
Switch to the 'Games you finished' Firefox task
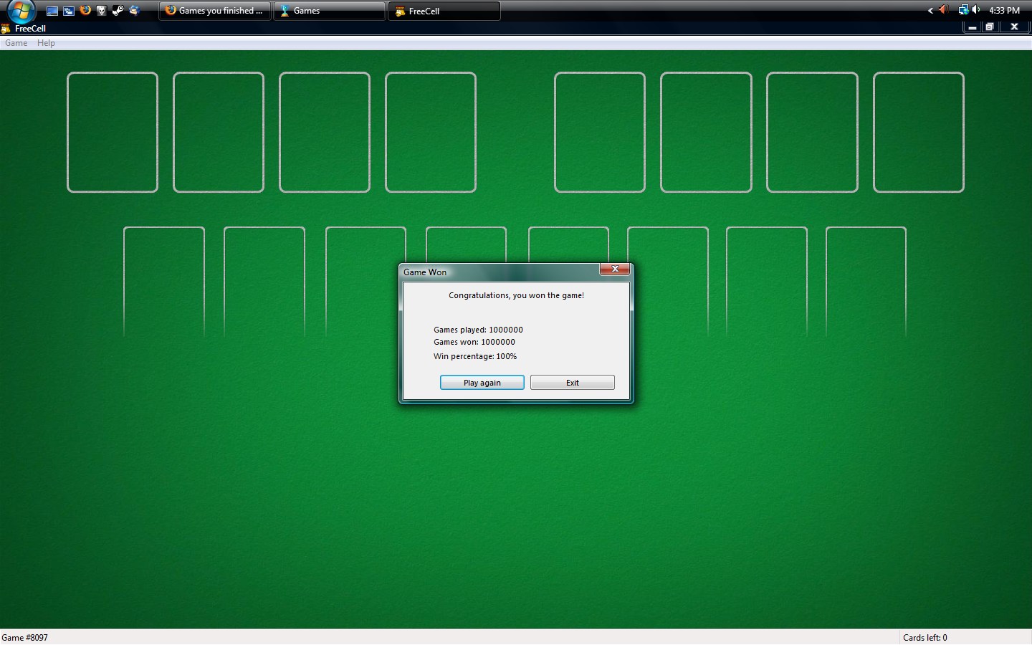(215, 11)
